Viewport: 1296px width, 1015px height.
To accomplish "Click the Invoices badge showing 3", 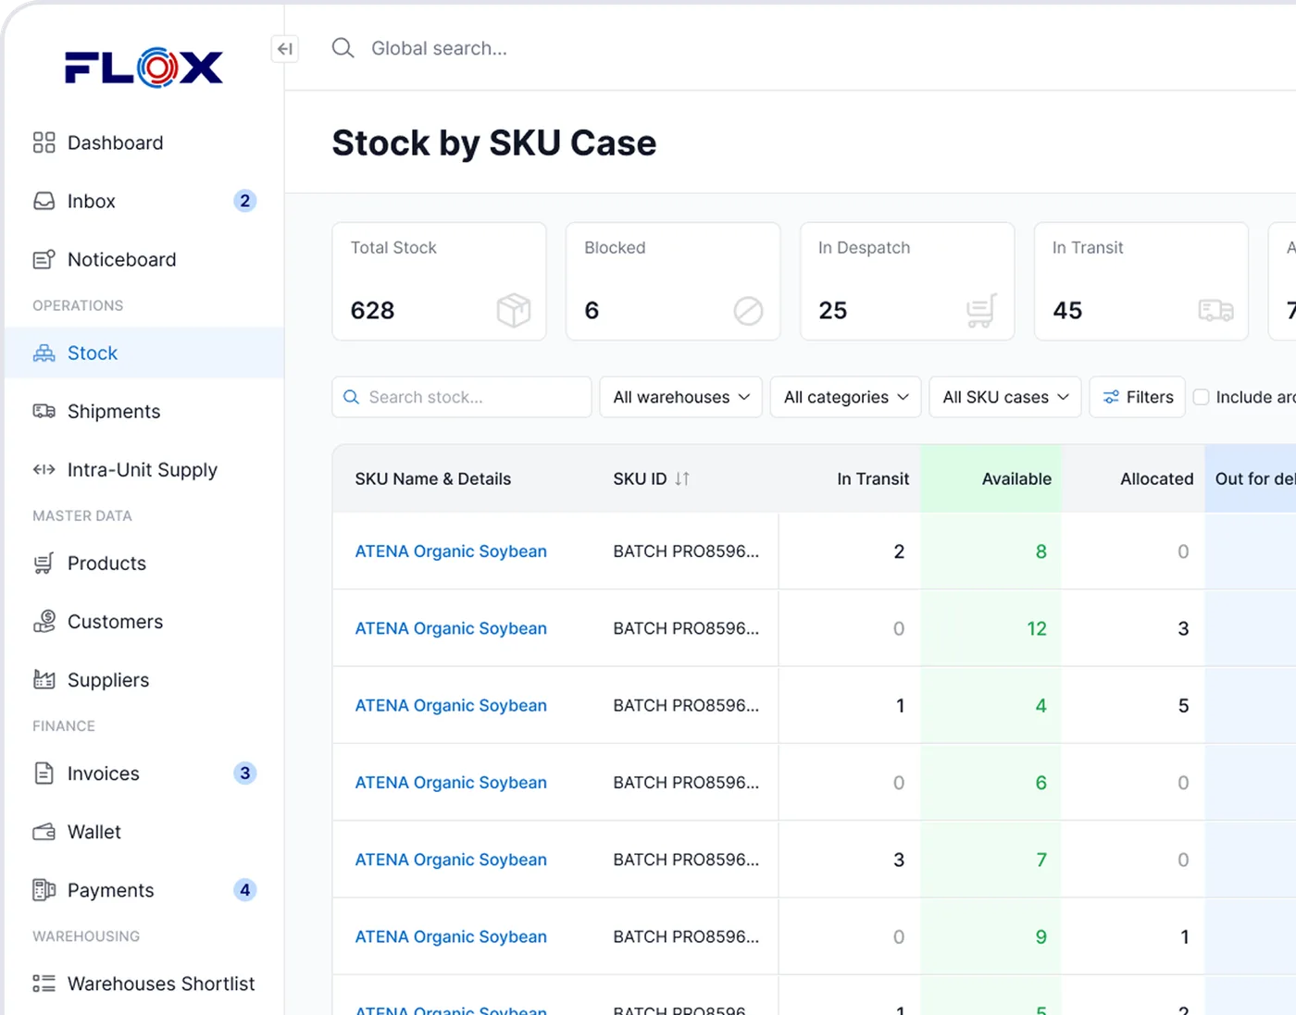I will [244, 773].
